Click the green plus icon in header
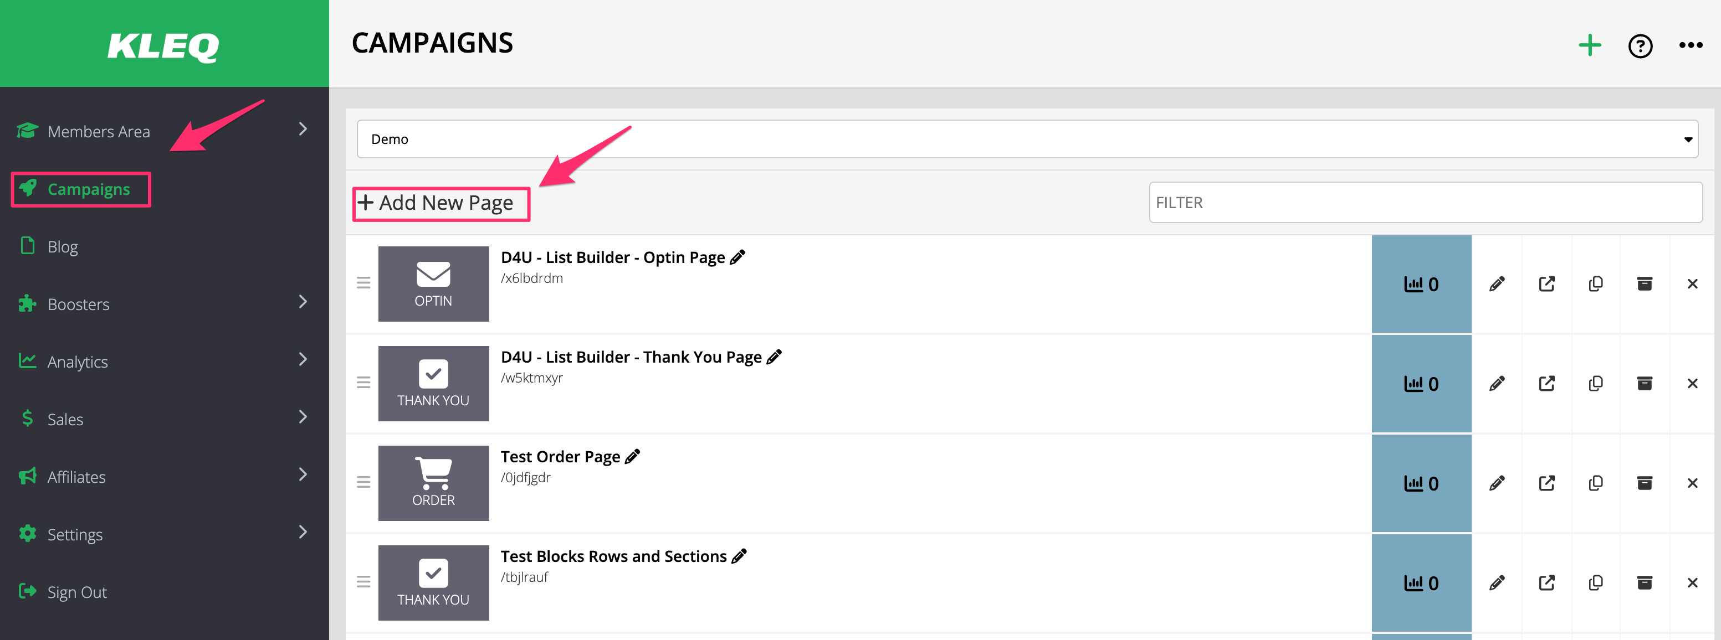The image size is (1721, 640). click(1590, 45)
